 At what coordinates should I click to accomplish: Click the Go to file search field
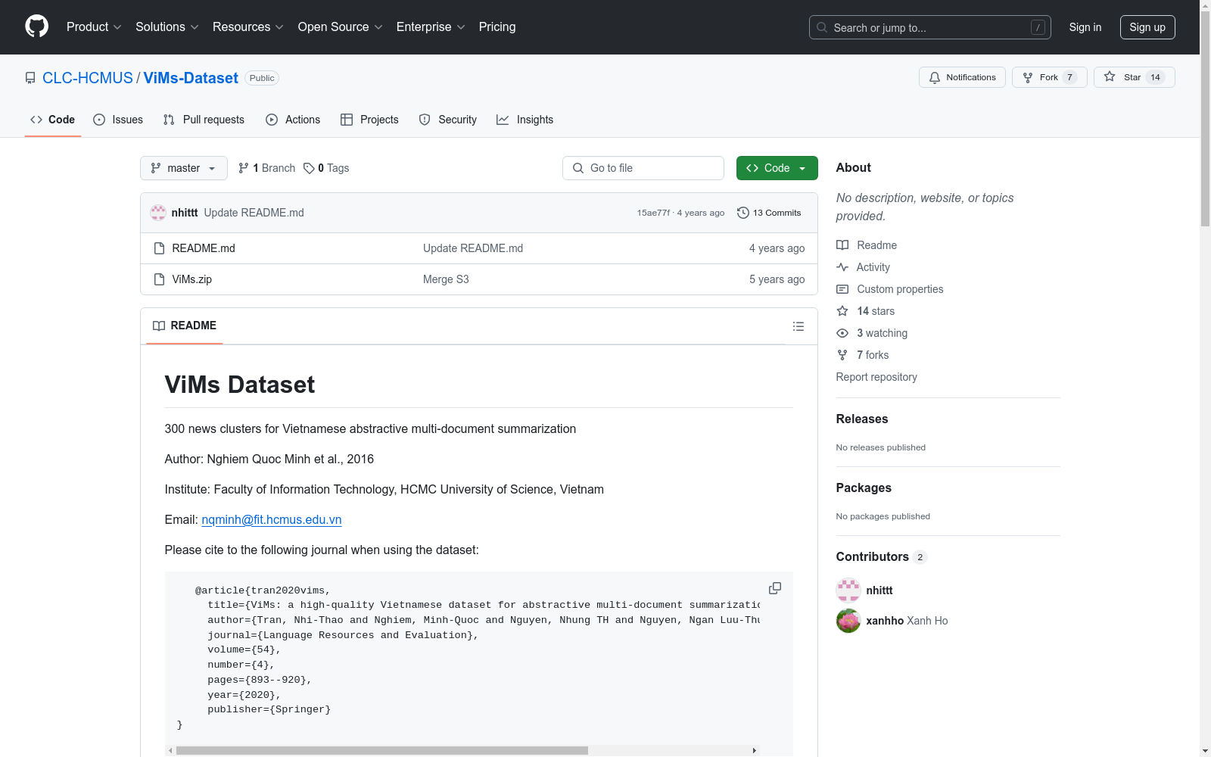643,168
